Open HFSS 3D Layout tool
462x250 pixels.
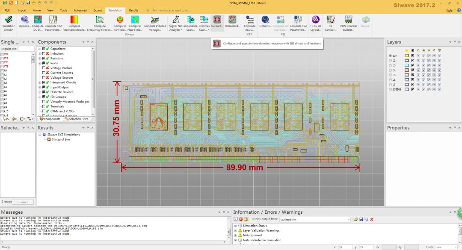[x=316, y=23]
